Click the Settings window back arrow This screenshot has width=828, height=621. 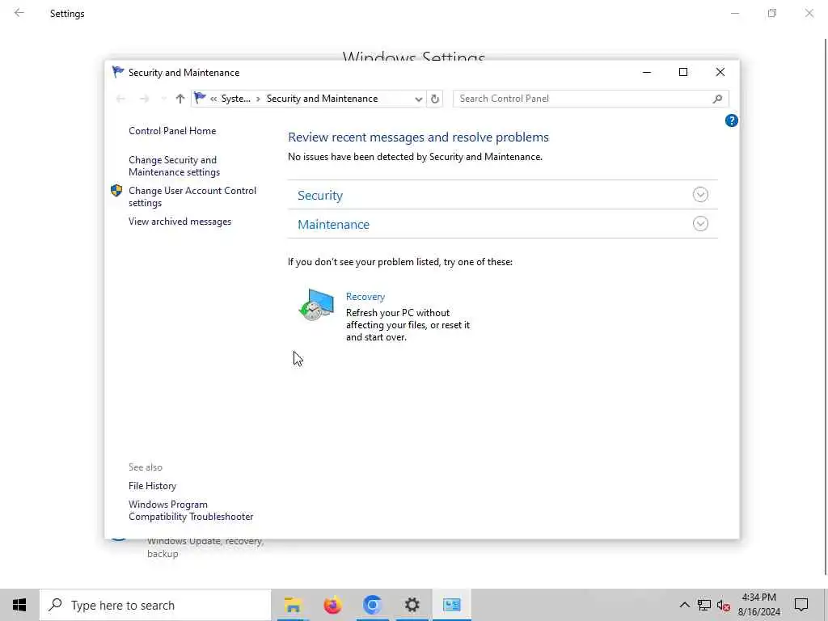[19, 13]
